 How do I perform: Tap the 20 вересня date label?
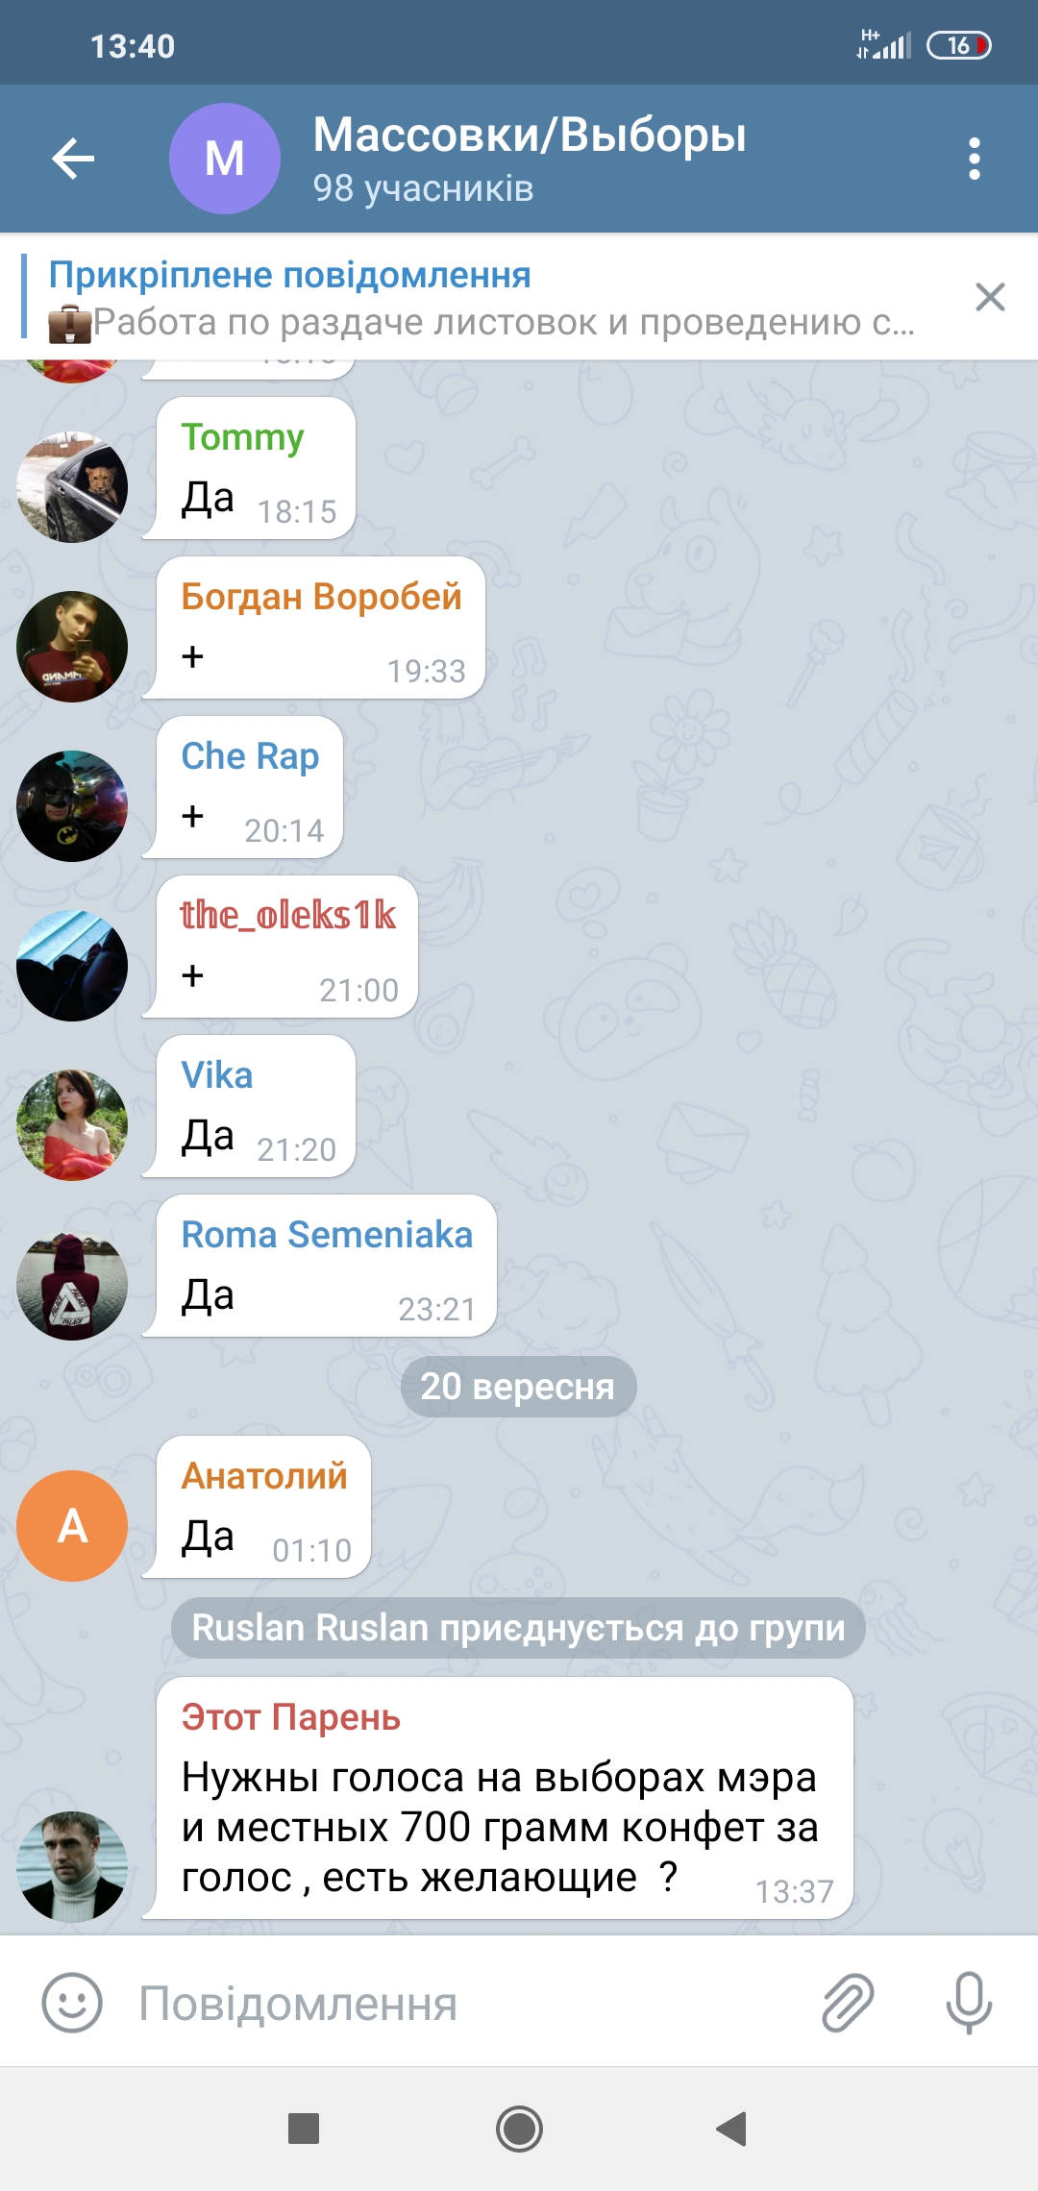point(518,1387)
